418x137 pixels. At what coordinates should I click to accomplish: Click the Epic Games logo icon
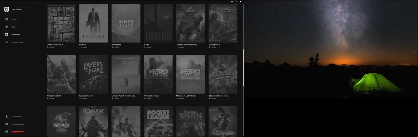[x=7, y=10]
